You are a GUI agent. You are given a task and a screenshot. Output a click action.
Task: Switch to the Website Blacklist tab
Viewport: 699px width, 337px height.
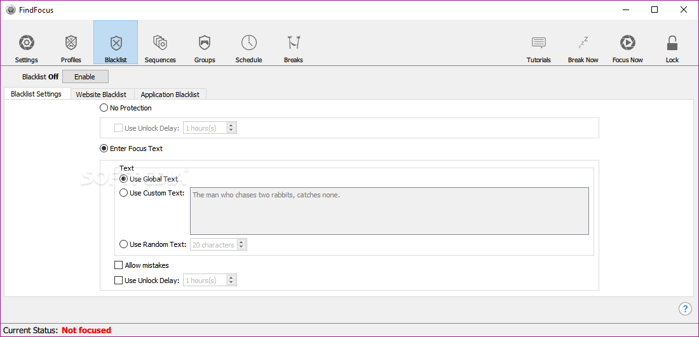click(x=101, y=95)
